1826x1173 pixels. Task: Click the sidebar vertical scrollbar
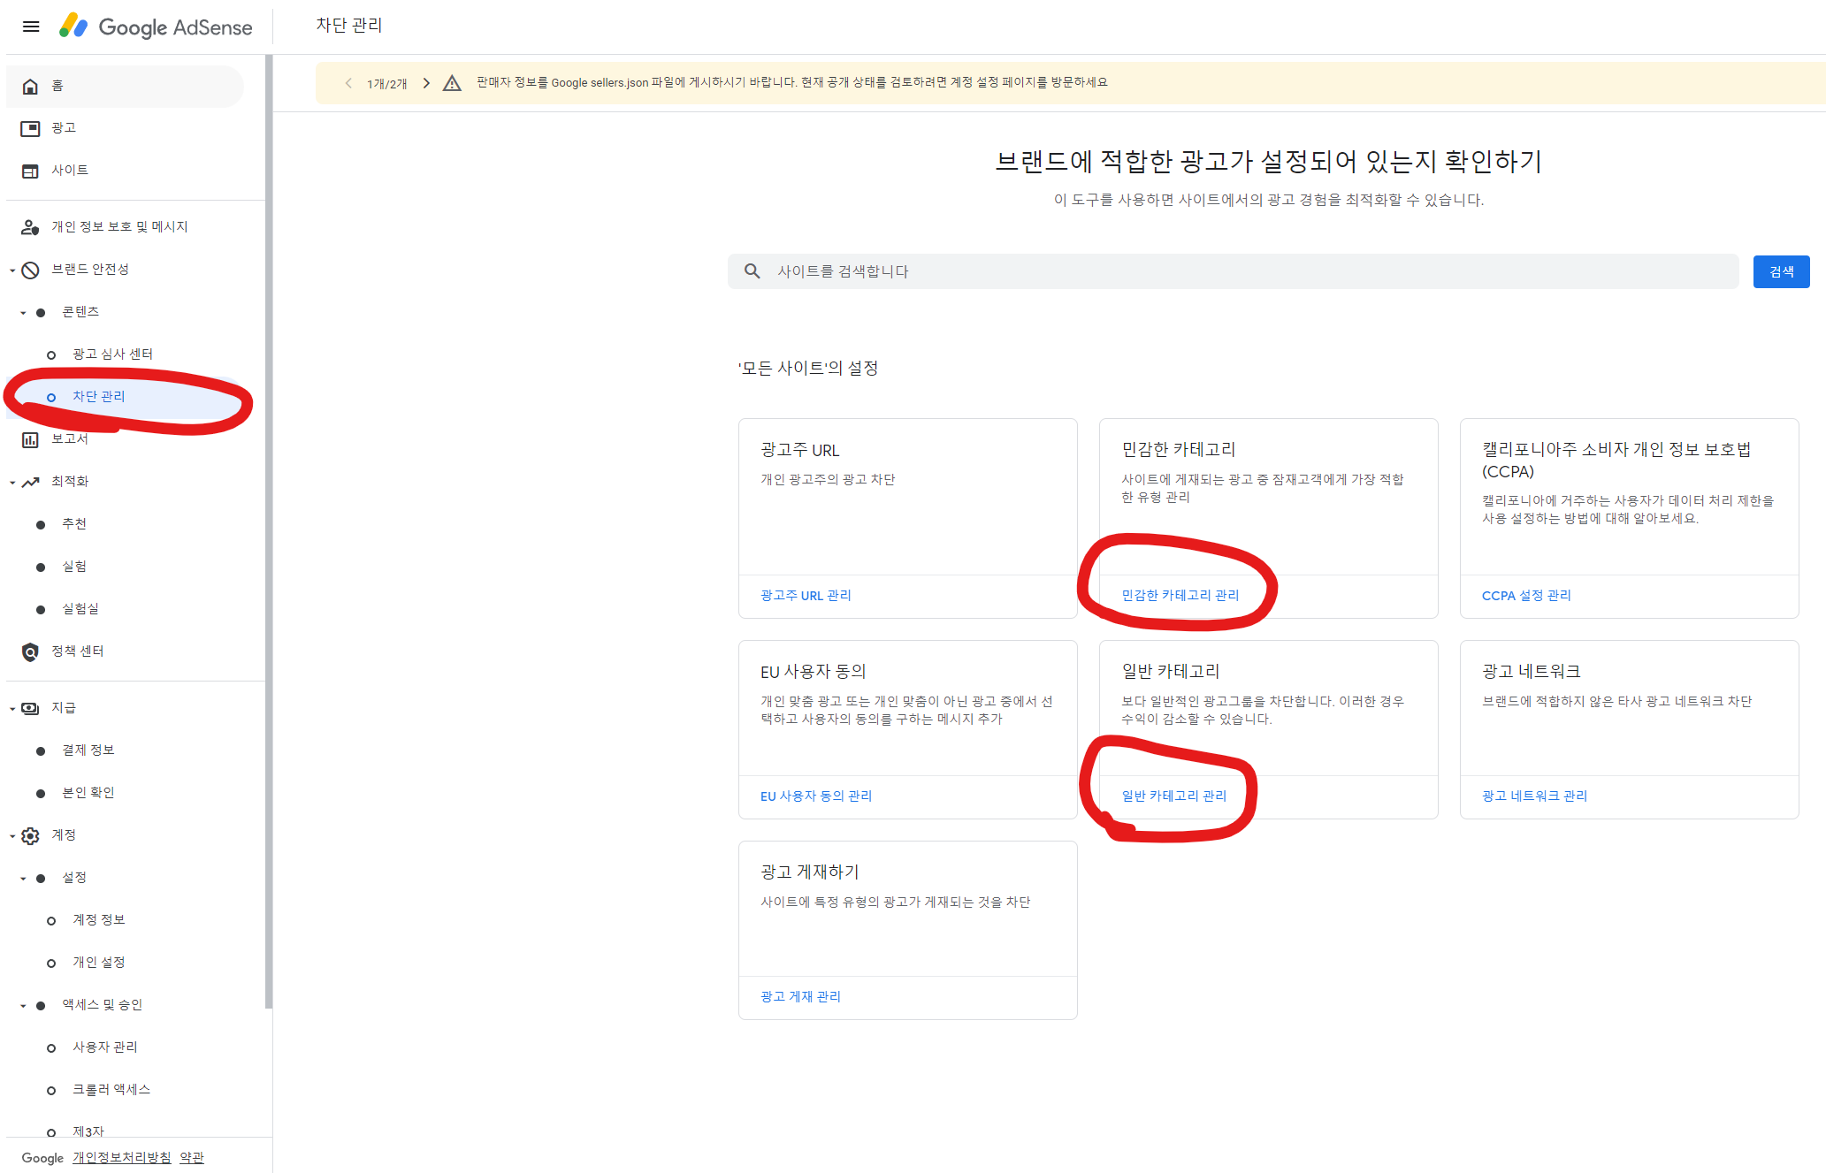(x=268, y=530)
